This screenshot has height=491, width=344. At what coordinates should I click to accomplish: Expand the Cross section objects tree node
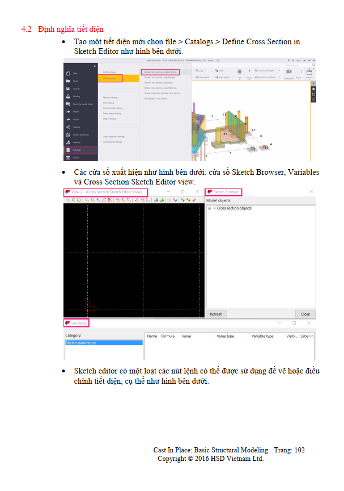click(210, 208)
